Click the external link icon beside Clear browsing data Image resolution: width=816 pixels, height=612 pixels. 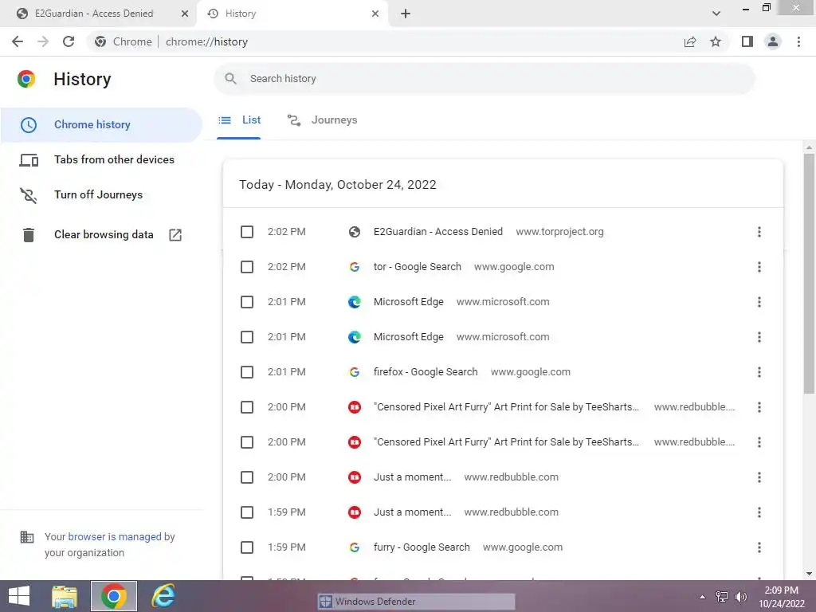(175, 235)
